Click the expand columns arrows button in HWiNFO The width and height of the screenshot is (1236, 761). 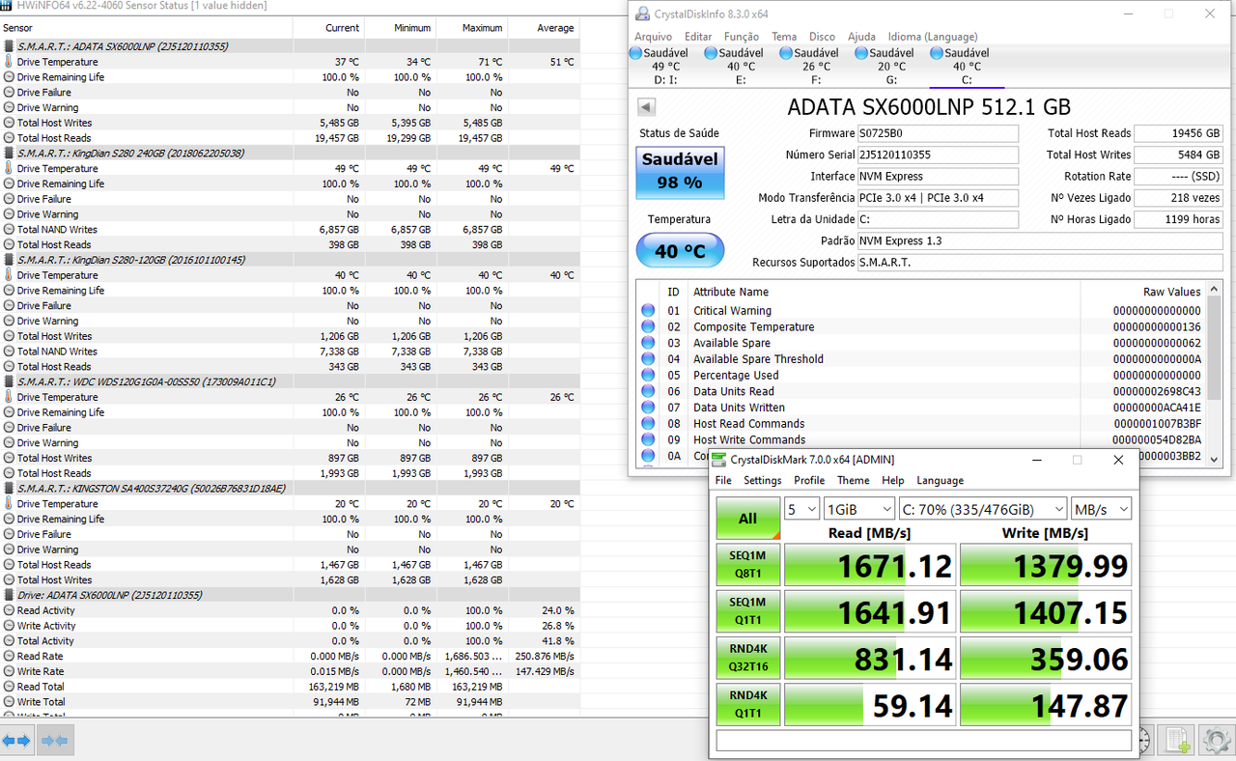(x=16, y=741)
